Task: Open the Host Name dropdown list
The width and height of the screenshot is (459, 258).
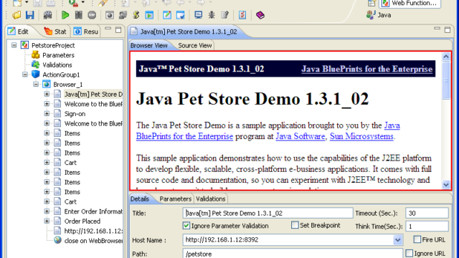Action: (397, 240)
